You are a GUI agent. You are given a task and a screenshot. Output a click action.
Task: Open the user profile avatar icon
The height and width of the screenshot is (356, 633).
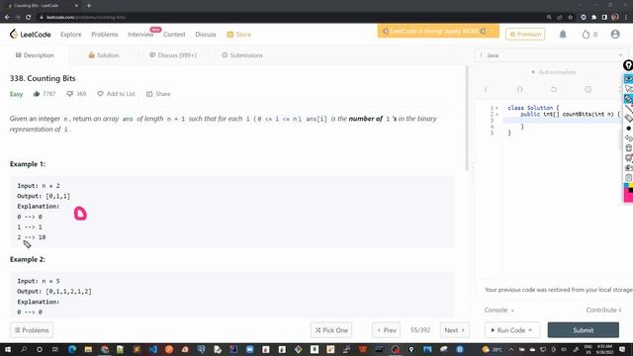pyautogui.click(x=615, y=35)
